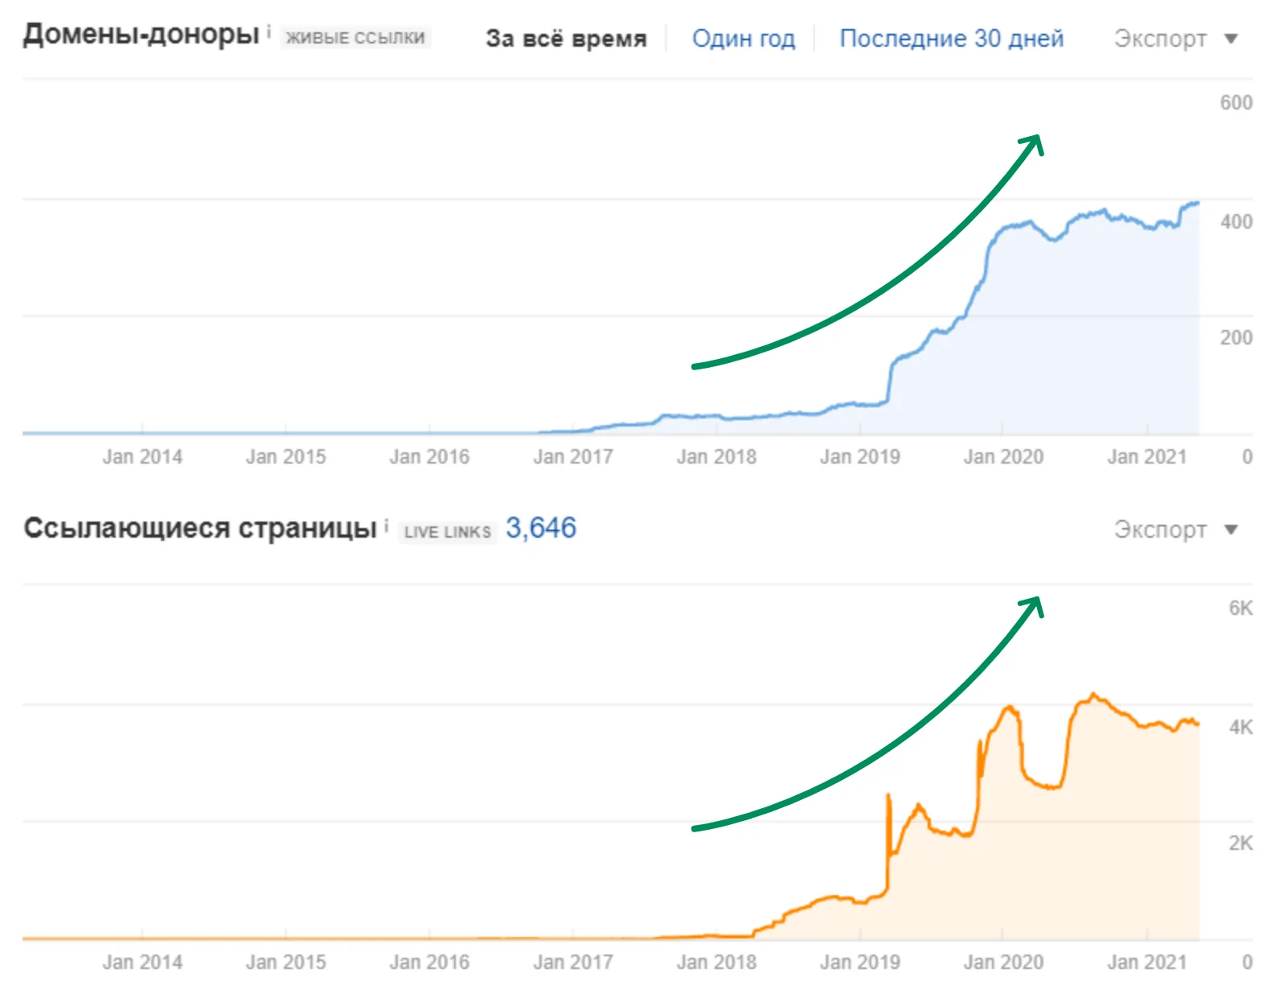Toggle the LIVE LINKS badge

pos(447,532)
